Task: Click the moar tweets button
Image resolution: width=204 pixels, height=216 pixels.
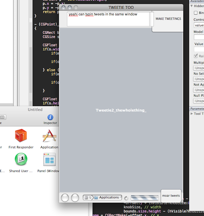Action: 171,196
